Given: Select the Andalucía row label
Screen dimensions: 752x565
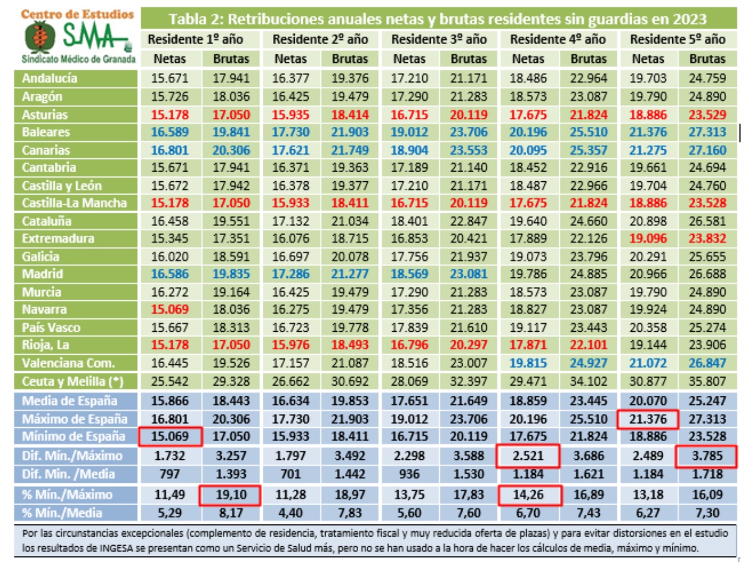Looking at the screenshot, I should tap(50, 78).
